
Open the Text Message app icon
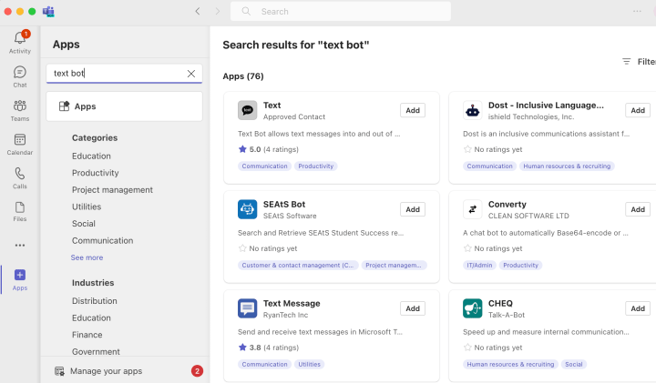point(247,308)
